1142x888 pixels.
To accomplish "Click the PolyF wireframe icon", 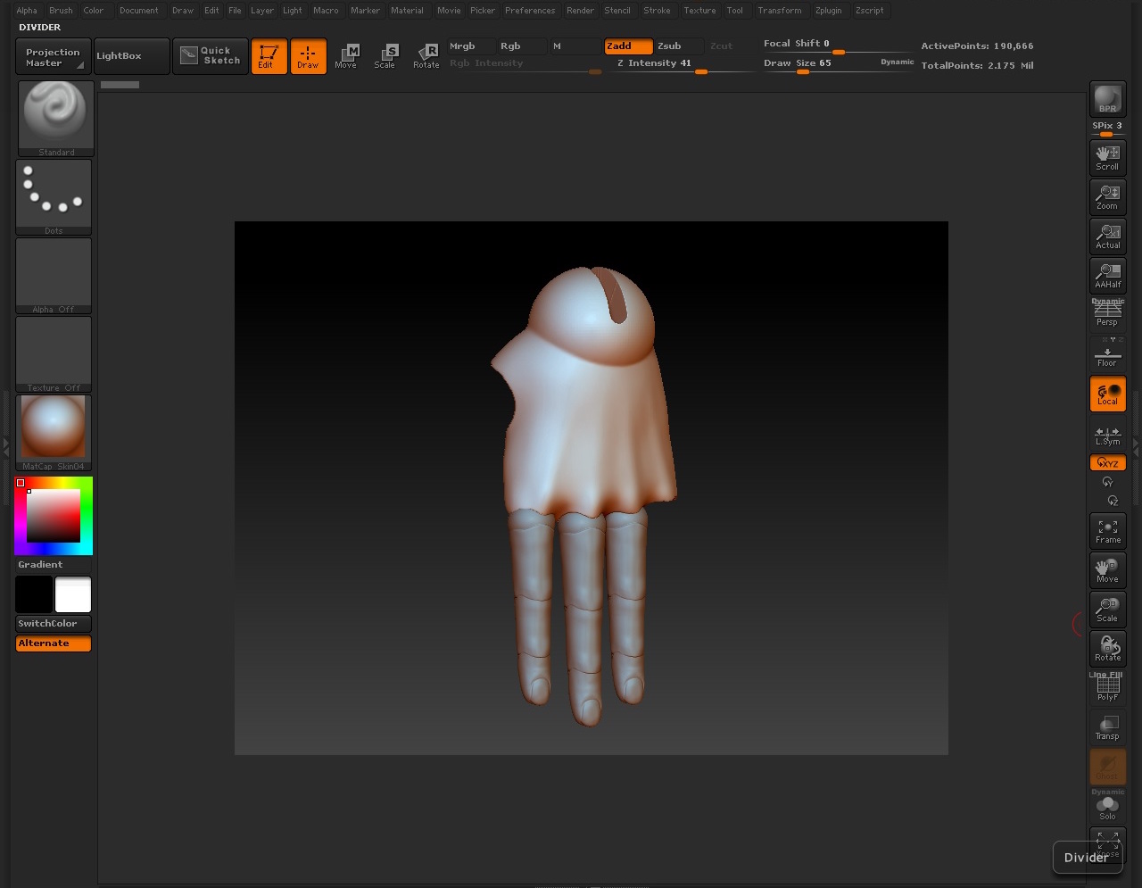I will click(1107, 687).
